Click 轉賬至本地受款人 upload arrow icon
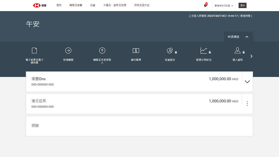Screen dimensions: 279x157 click(x=102, y=51)
